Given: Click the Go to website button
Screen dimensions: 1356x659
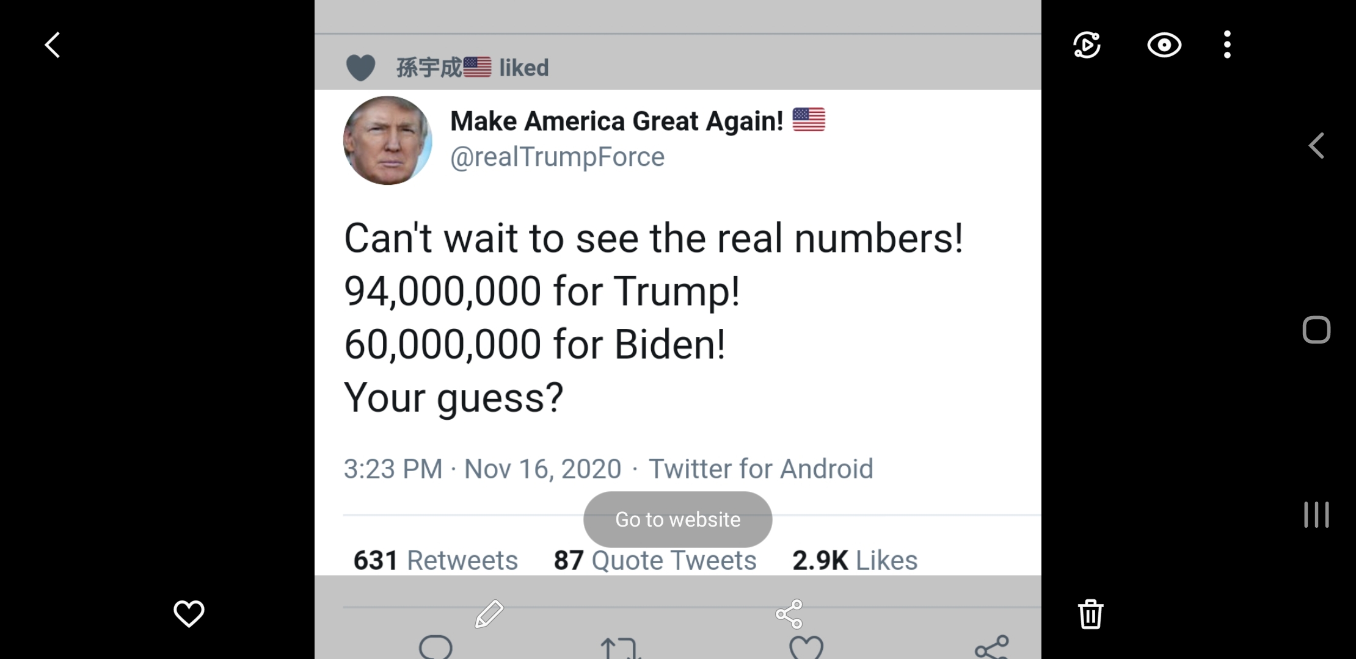Looking at the screenshot, I should (x=677, y=519).
